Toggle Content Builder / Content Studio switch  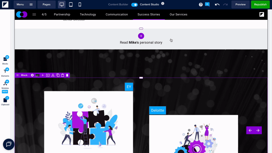tap(134, 5)
